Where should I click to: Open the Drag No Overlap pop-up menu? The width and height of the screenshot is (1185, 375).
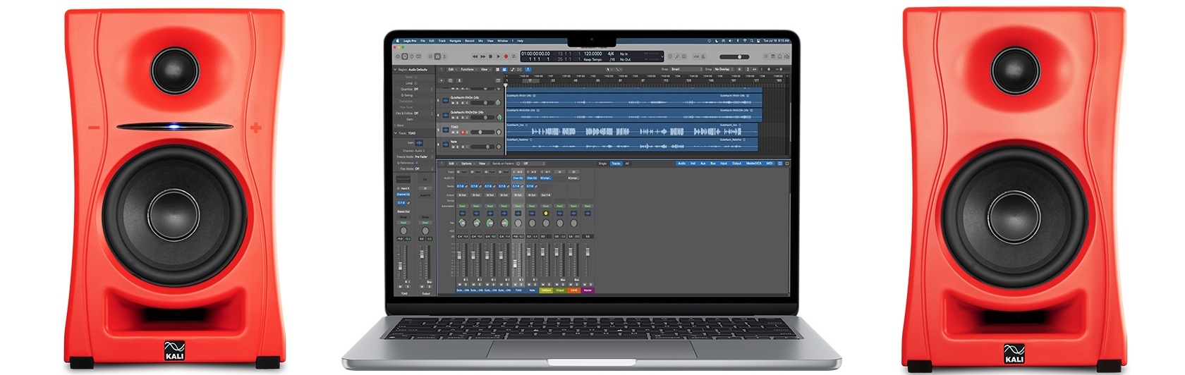(x=724, y=69)
